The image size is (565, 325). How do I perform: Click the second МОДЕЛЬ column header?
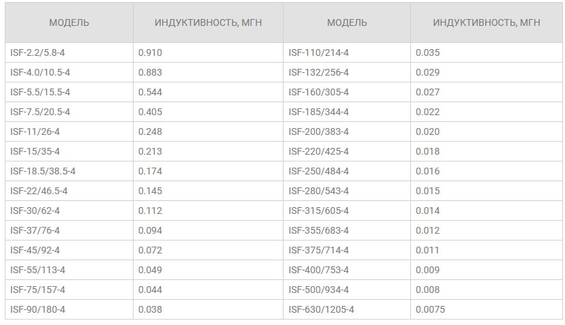pos(347,22)
